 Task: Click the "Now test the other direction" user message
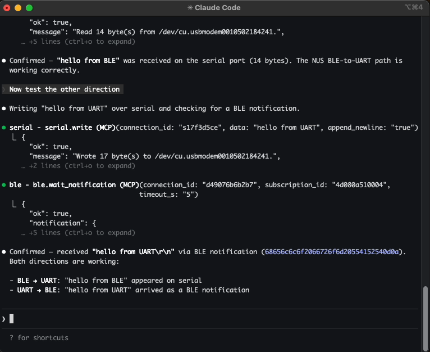(x=64, y=89)
